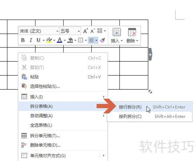
Task: Click the paragraph alignment icon
Action: click(91, 40)
